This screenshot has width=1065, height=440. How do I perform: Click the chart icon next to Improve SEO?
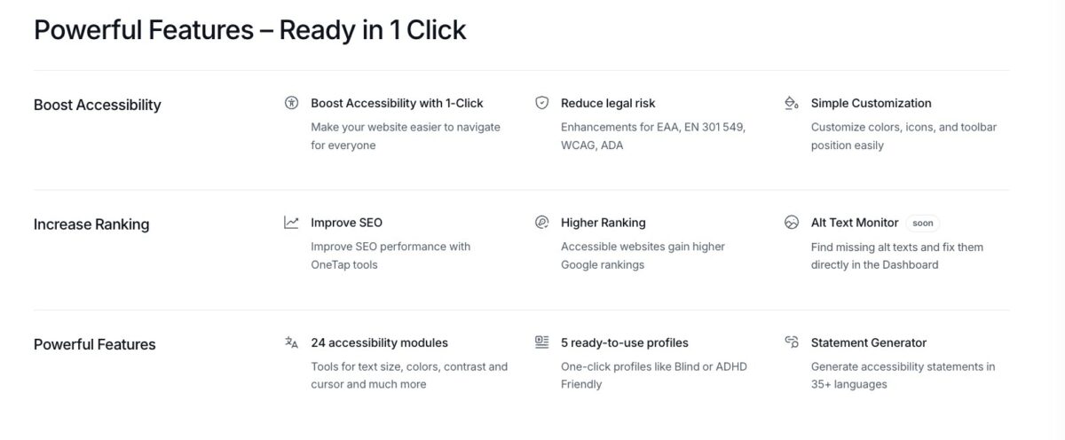click(x=291, y=223)
